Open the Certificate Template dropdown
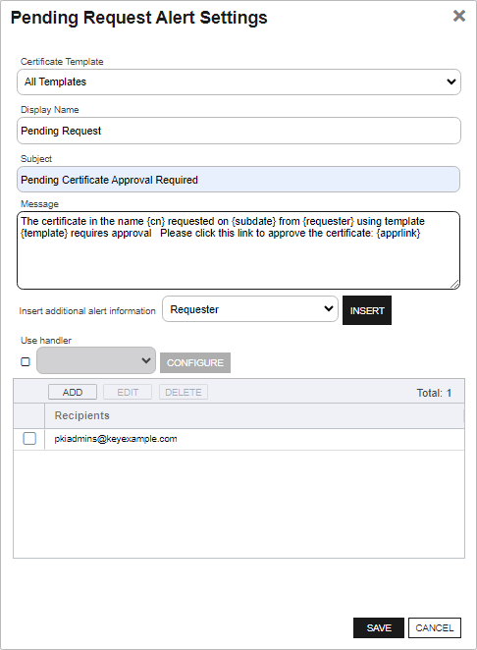The height and width of the screenshot is (650, 477). tap(238, 82)
